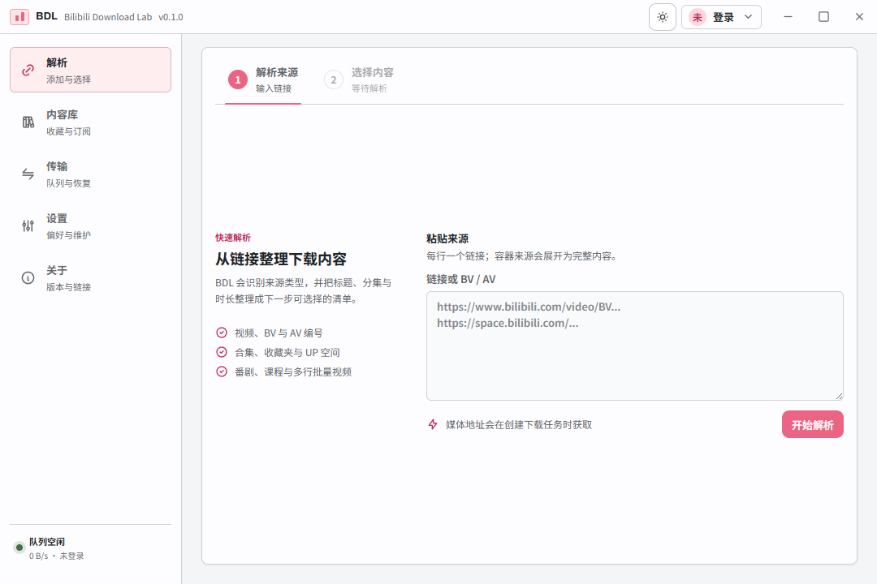Minimize the BDL window
This screenshot has height=584, width=877.
pos(788,17)
